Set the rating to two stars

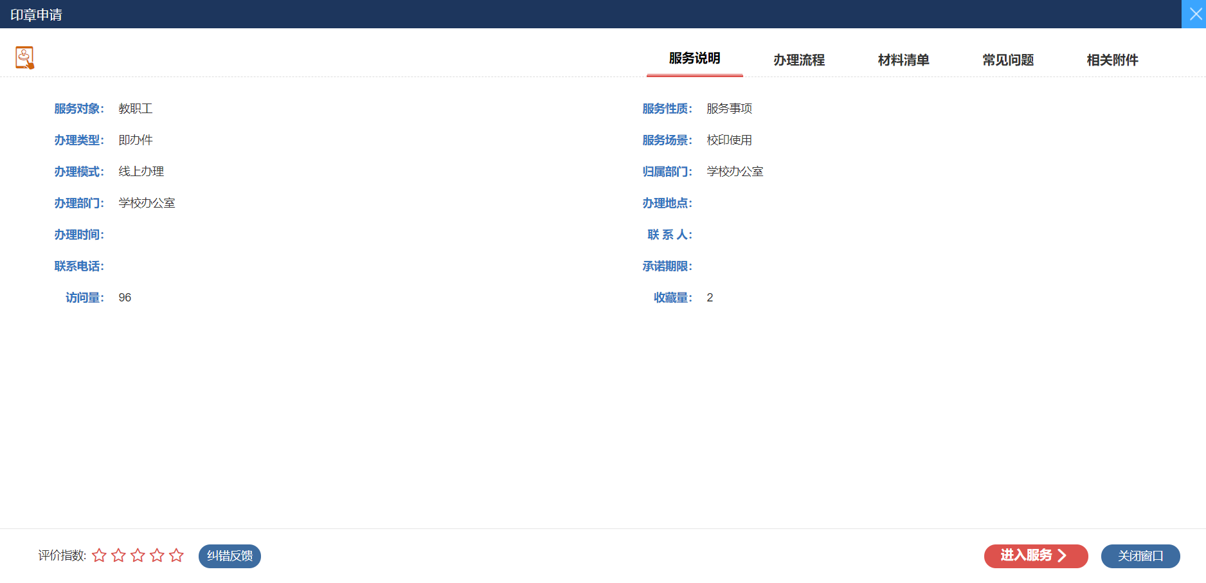click(118, 555)
